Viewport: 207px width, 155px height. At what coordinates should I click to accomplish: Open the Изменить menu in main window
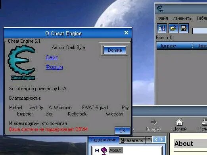pos(182,18)
